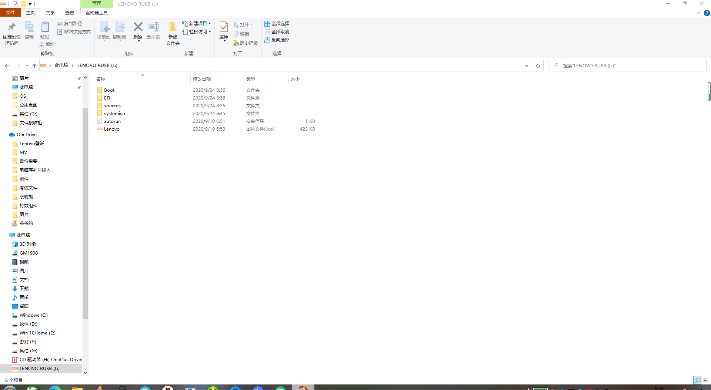Click OneDrive in navigation pane
Screen dimensions: 711x390
coord(26,135)
